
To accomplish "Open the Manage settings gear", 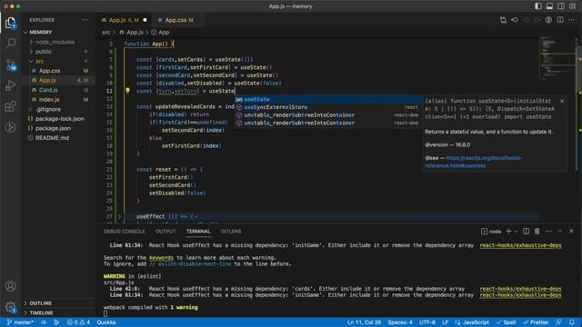I will pos(10,307).
